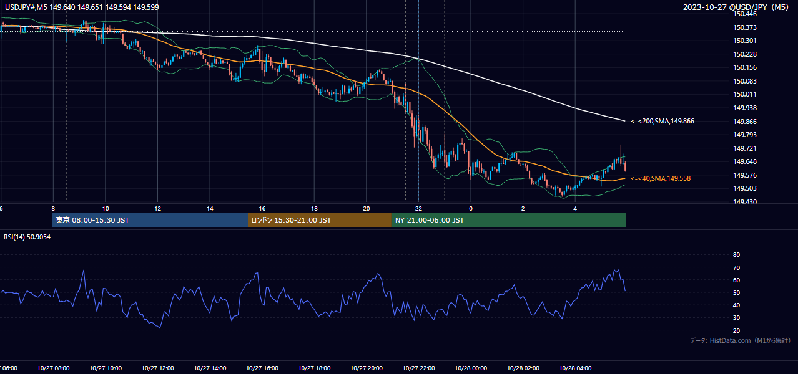Click price axis value 149.721
The image size is (798, 374).
[x=744, y=148]
